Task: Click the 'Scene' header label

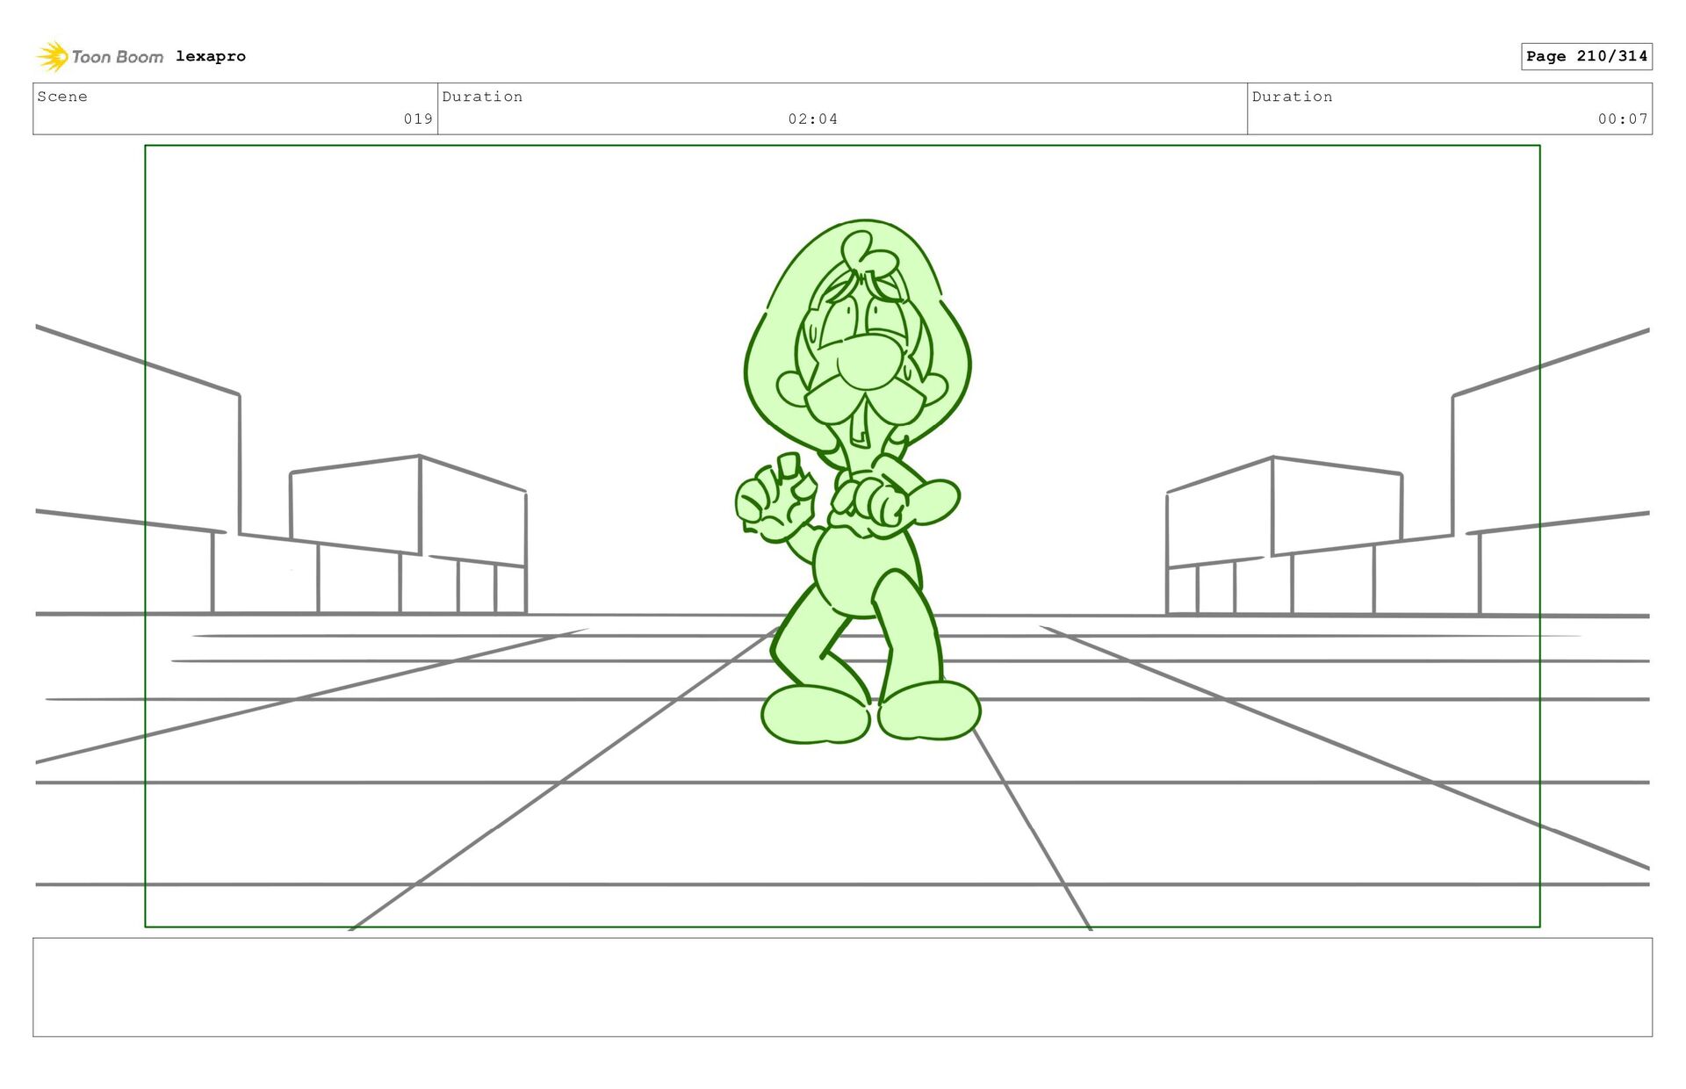Action: click(x=62, y=97)
